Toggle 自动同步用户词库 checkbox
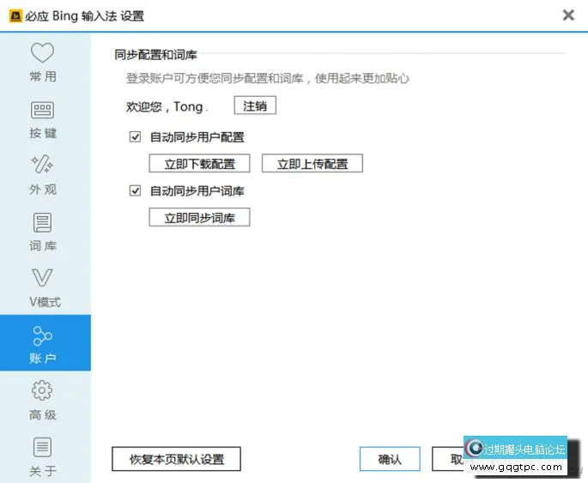 tap(135, 190)
